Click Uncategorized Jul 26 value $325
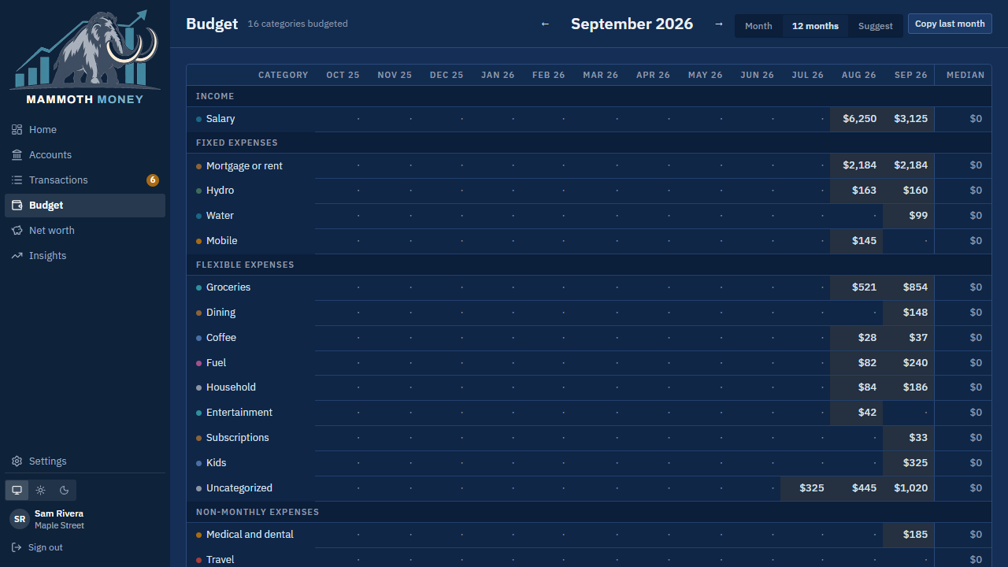 pyautogui.click(x=805, y=488)
